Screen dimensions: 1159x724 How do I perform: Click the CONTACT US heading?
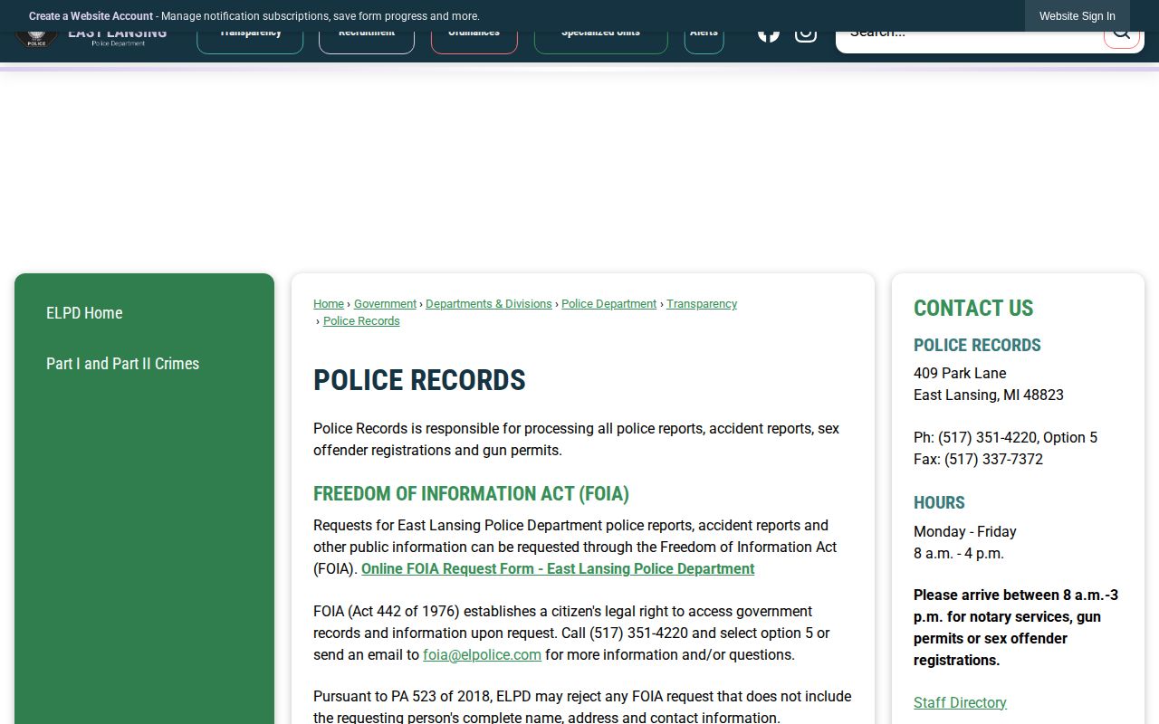point(973,309)
